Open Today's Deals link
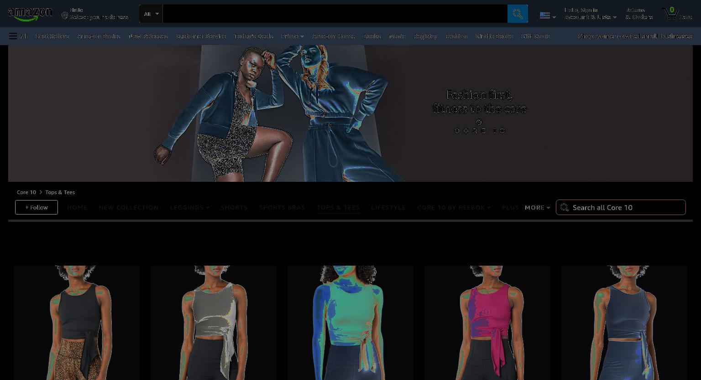The width and height of the screenshot is (701, 380). (x=254, y=36)
